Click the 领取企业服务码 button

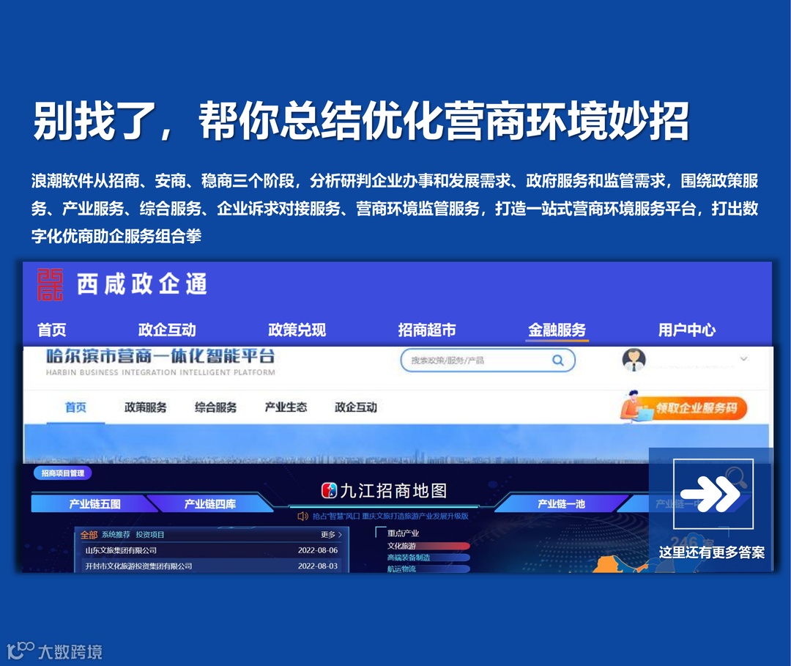coord(684,407)
